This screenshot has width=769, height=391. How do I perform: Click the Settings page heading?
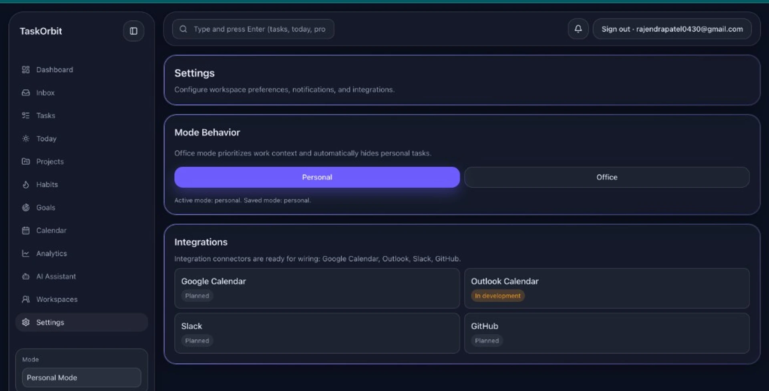click(194, 73)
